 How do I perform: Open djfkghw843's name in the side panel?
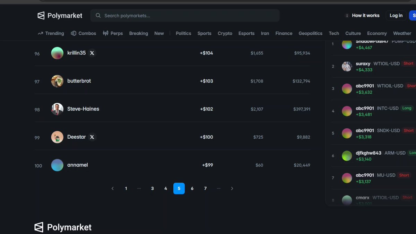[x=369, y=153]
